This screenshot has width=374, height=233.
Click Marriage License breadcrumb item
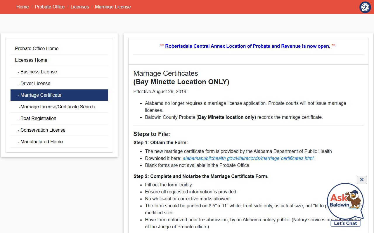113,7
